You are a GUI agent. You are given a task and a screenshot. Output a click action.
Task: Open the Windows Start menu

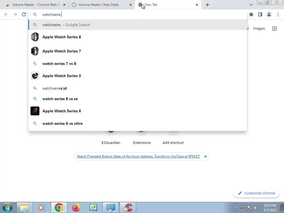(7, 207)
